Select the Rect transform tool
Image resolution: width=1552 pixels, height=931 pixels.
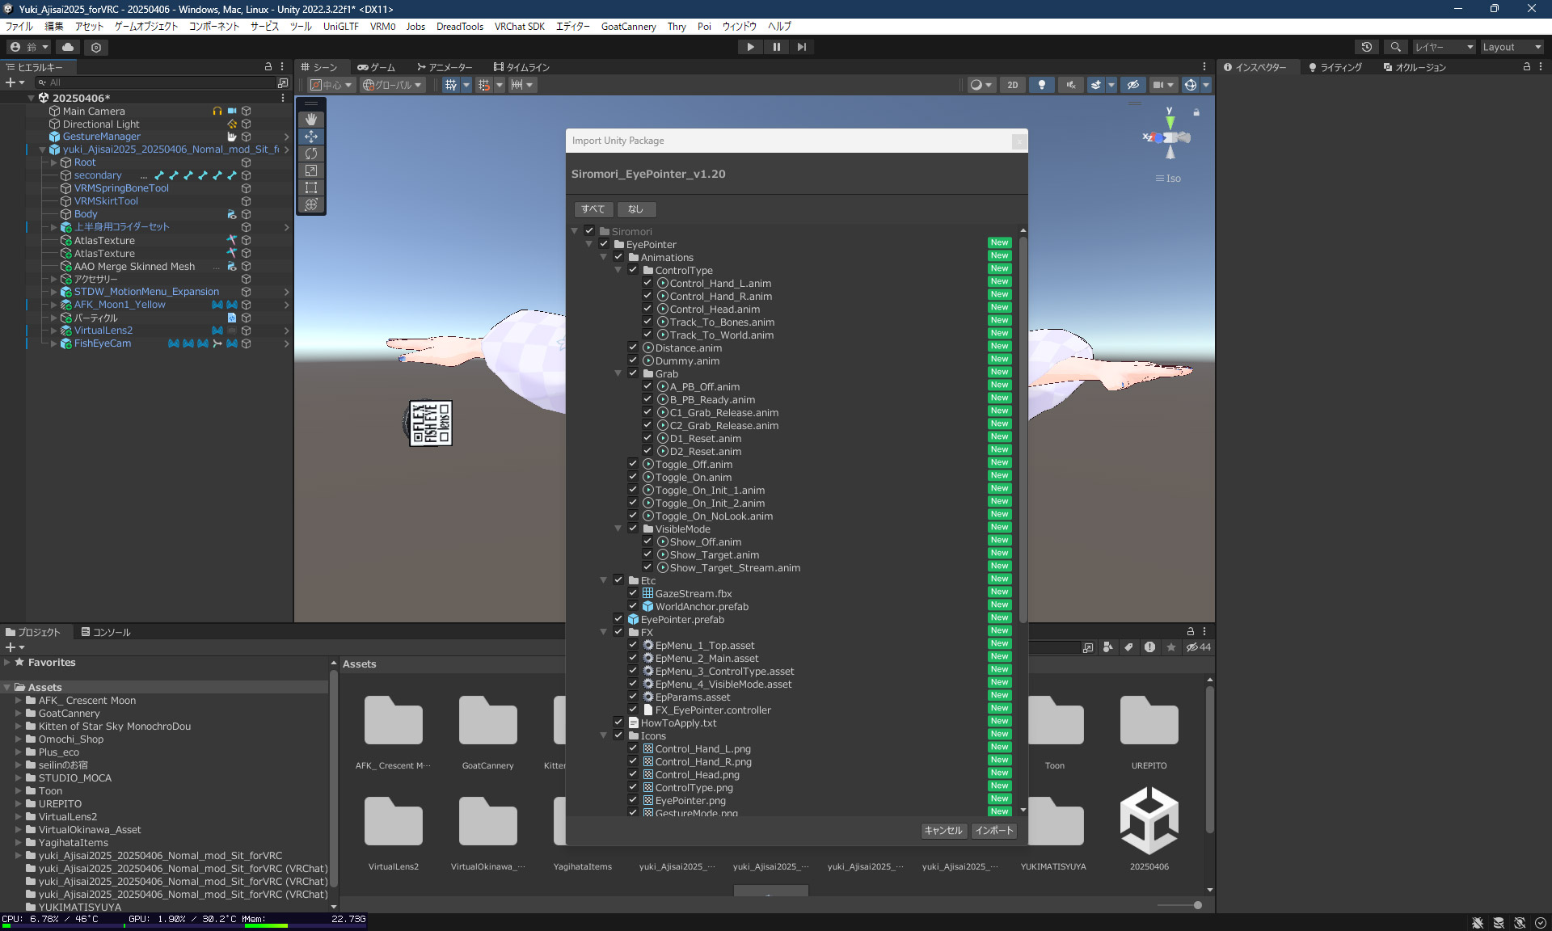311,187
